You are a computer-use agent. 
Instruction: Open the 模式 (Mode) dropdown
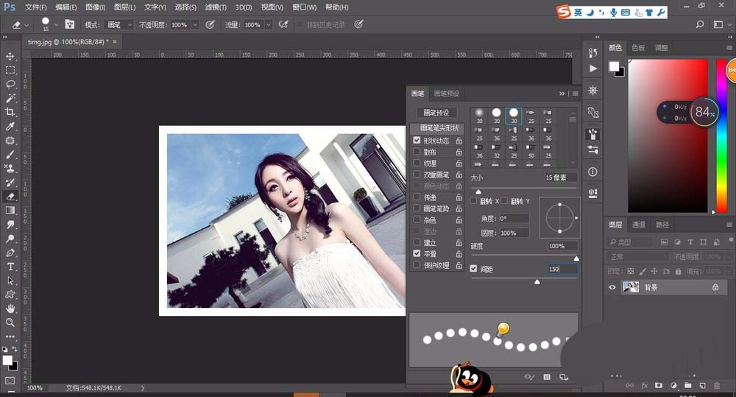tap(118, 24)
